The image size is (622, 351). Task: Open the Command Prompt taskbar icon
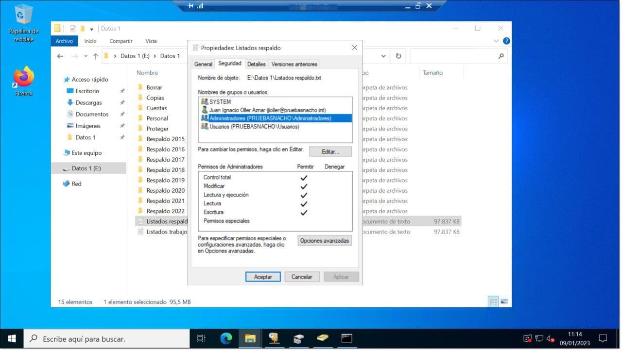[x=346, y=338]
